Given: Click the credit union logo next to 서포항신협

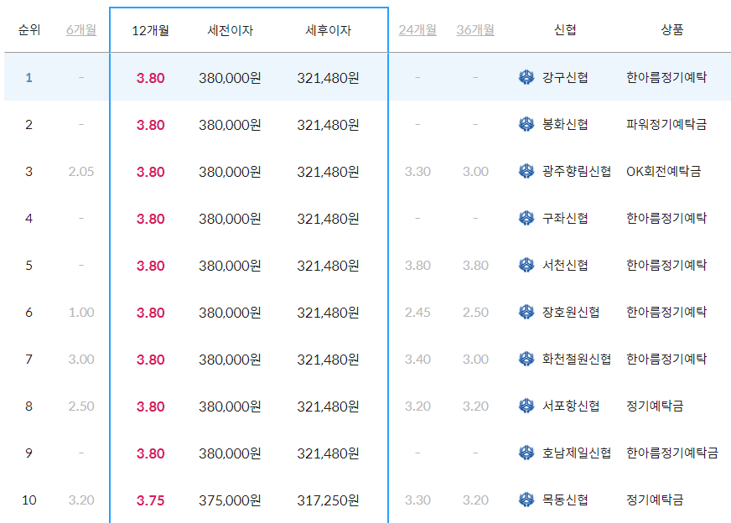Looking at the screenshot, I should coord(526,406).
